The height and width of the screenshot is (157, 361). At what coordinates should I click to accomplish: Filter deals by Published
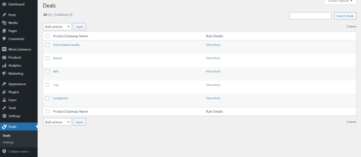(x=62, y=15)
